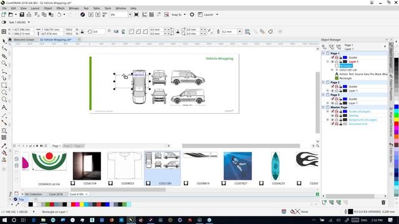Viewport: 399px width, 224px height.
Task: Toggle visibility eye of Page 1 Guides
Action: click(332, 58)
